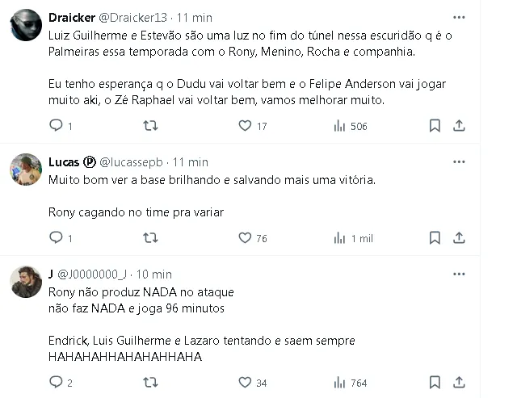Repost Lucas's tweet
The height and width of the screenshot is (398, 517).
[149, 238]
